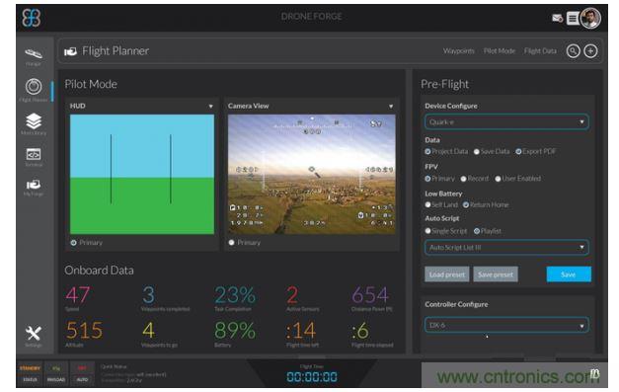619x392 pixels.
Task: Open the Auto Script List III dropdown
Action: point(506,248)
